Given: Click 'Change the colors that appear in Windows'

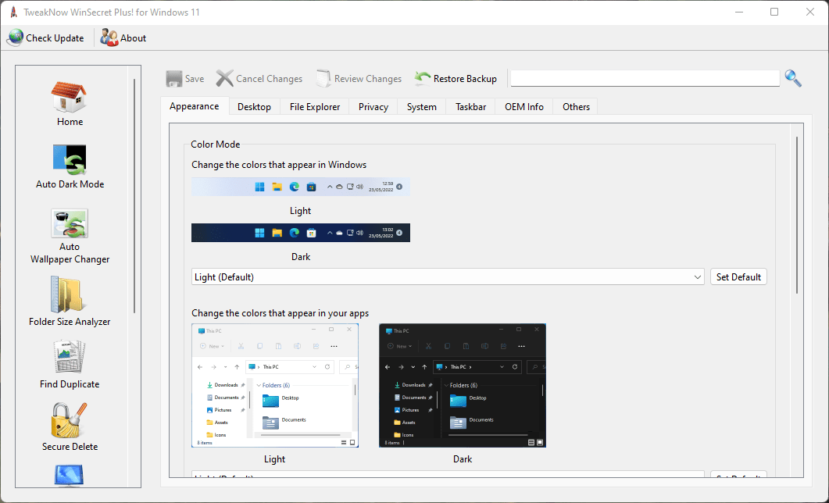Looking at the screenshot, I should coord(279,165).
